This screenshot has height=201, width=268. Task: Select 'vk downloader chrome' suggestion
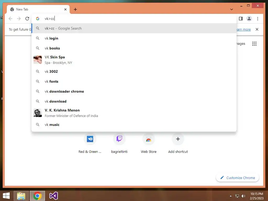134,91
